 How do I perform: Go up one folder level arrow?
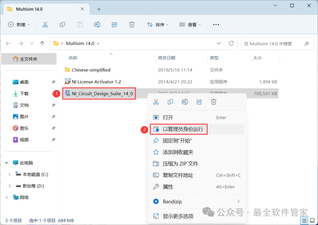[x=42, y=44]
